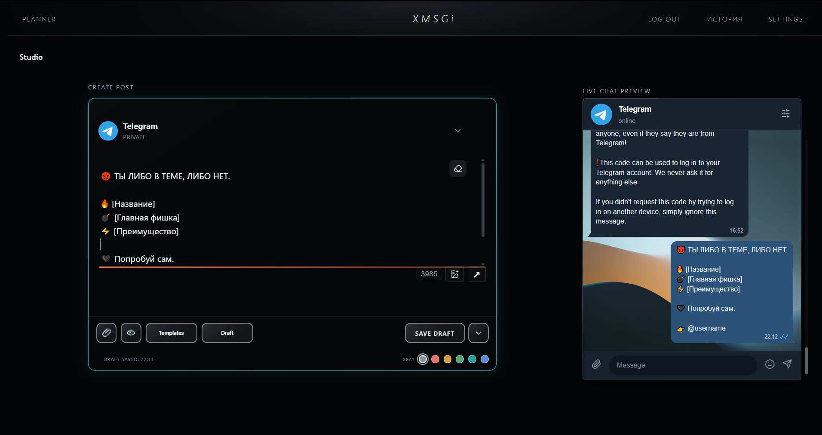Screen dimensions: 822x435
Task: Click the Telegram avatar in Create Post
Action: click(x=108, y=131)
